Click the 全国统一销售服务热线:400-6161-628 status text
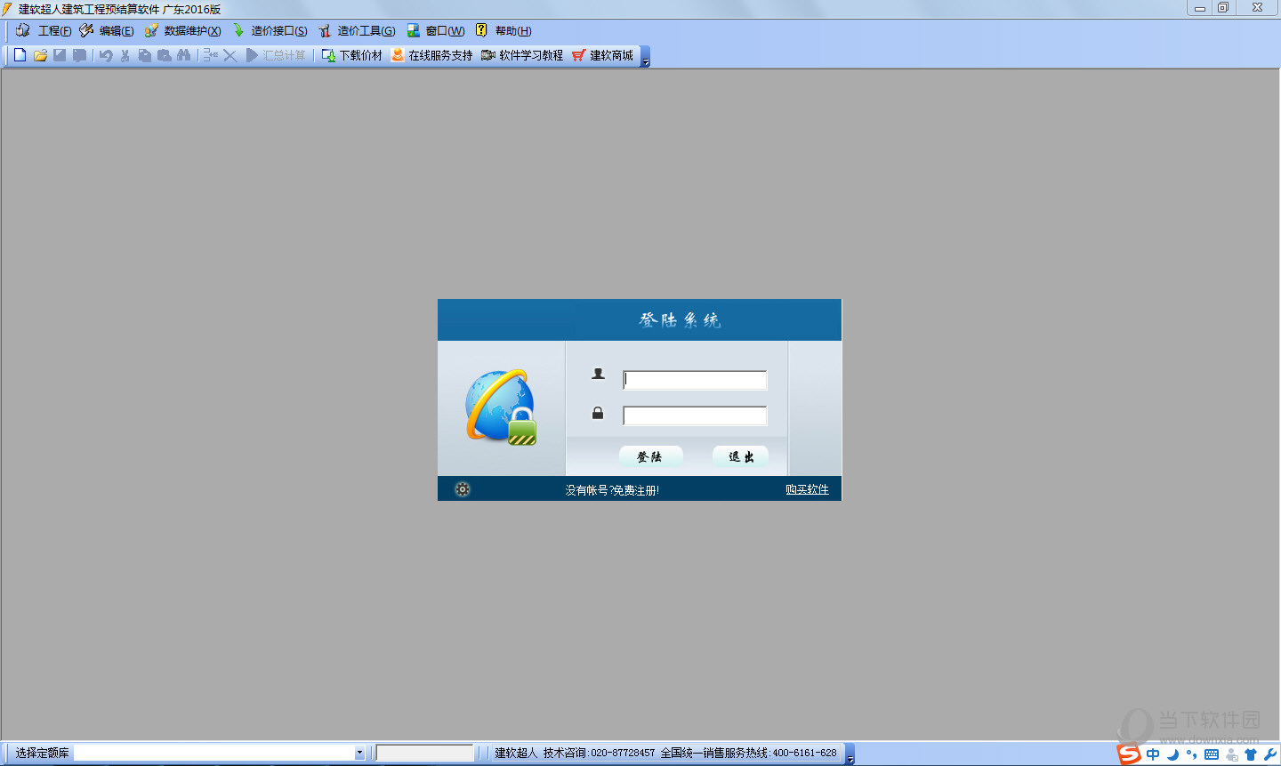 [x=748, y=753]
